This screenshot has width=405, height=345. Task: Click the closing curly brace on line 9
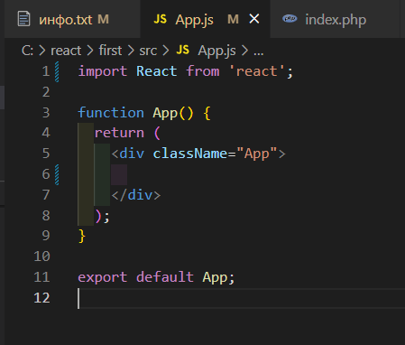(x=82, y=237)
